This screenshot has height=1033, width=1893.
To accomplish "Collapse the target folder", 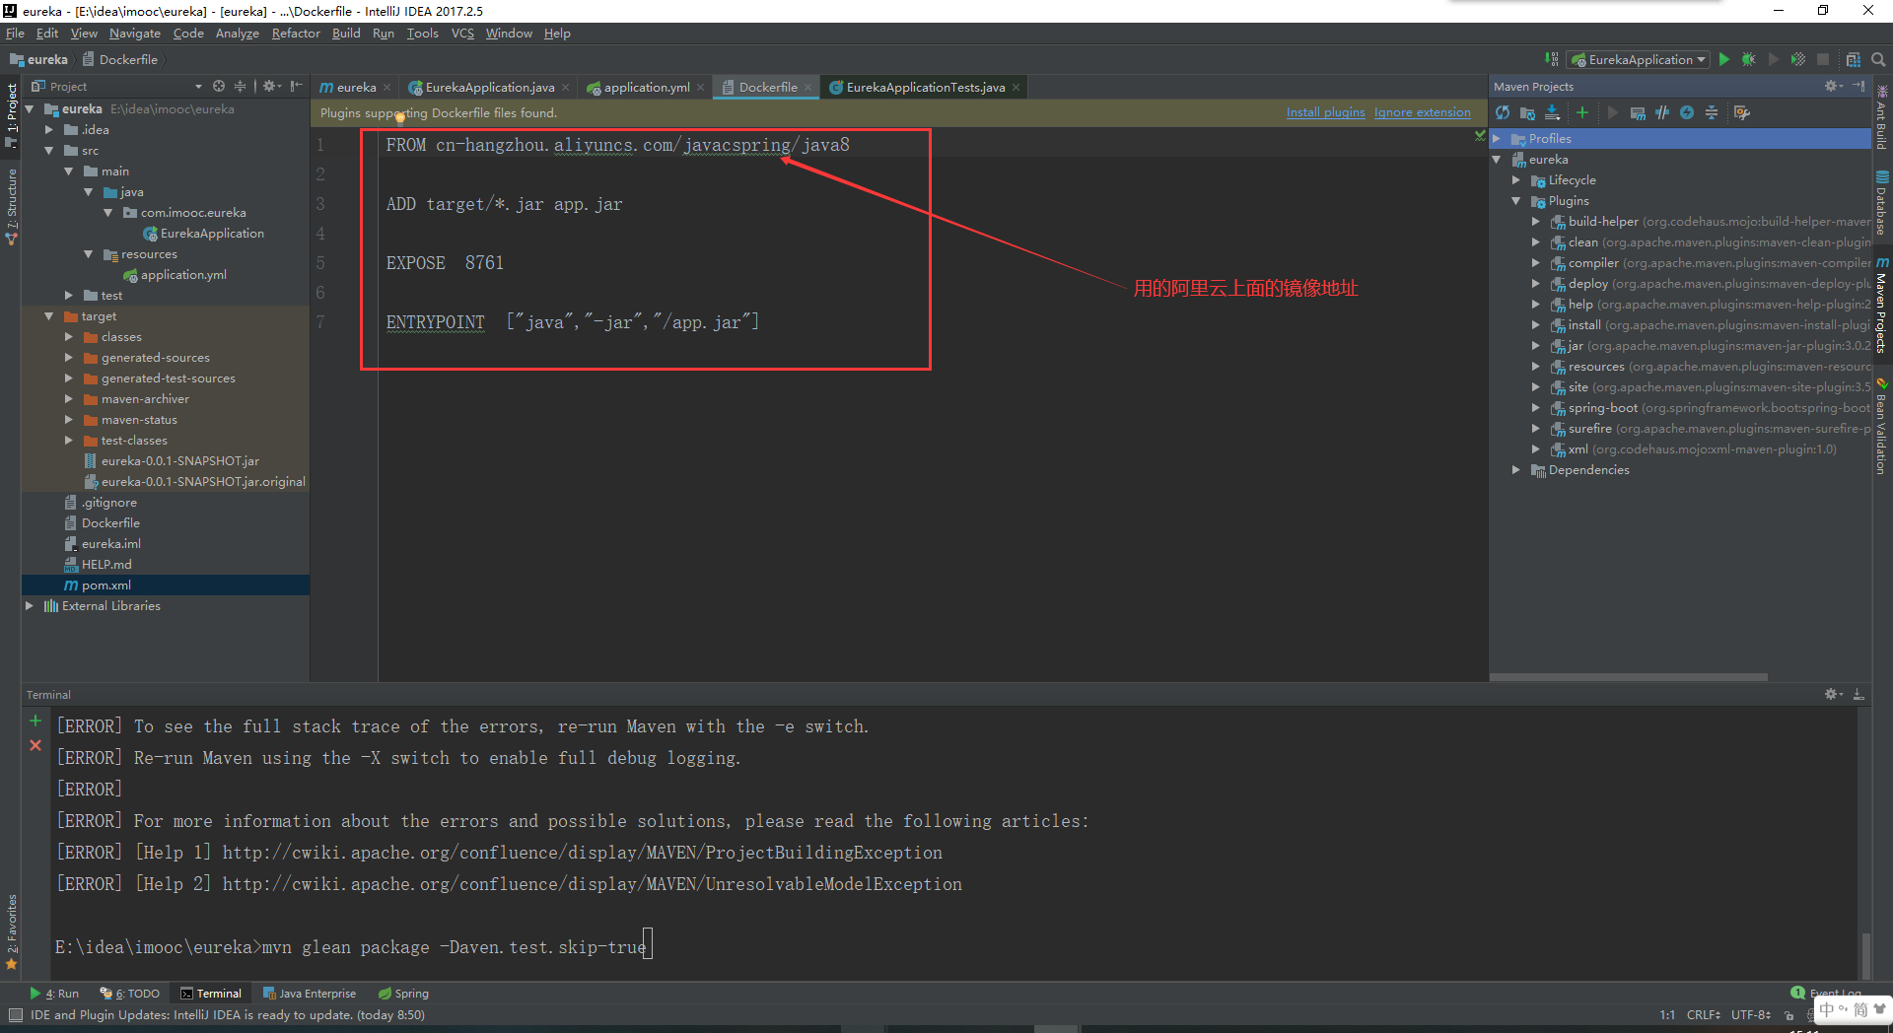I will (x=49, y=315).
